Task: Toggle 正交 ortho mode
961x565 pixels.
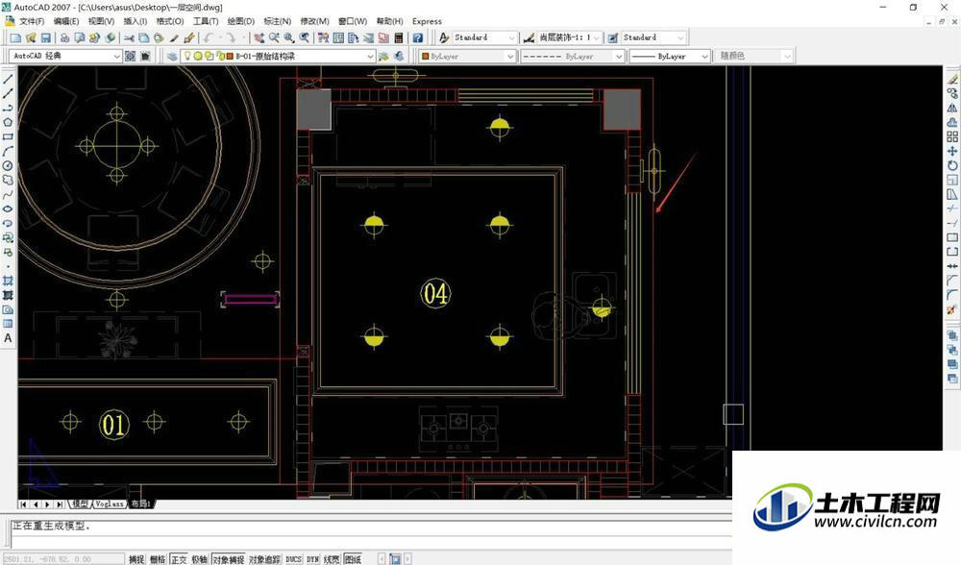Action: (x=179, y=559)
